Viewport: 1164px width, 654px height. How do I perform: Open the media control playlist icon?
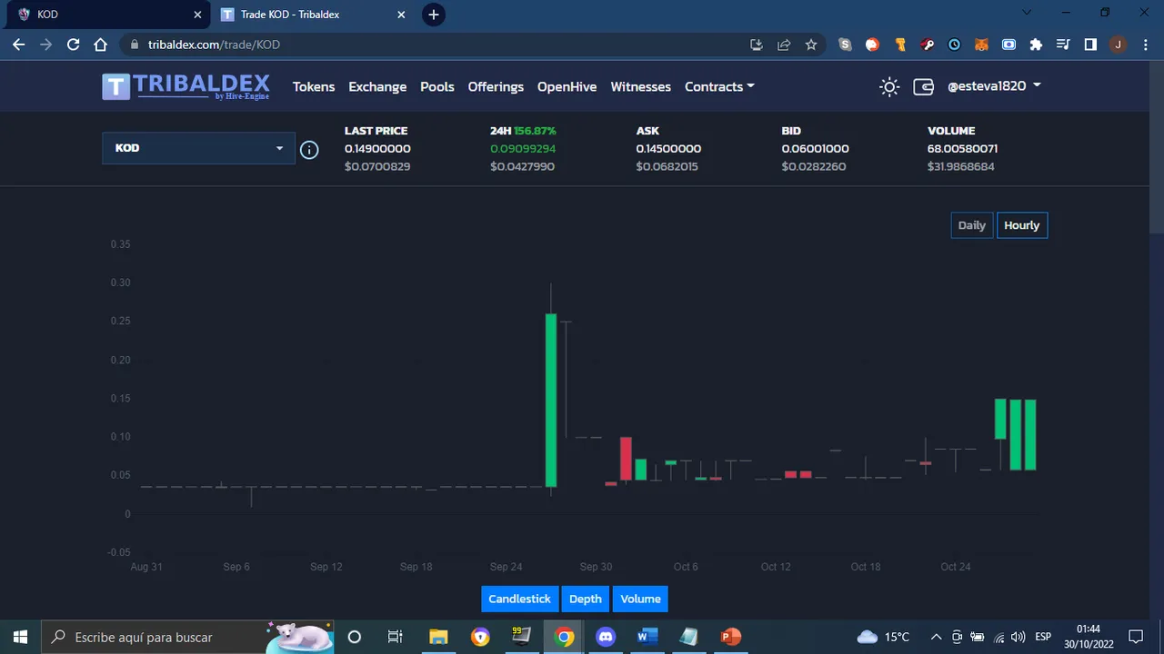click(1063, 45)
